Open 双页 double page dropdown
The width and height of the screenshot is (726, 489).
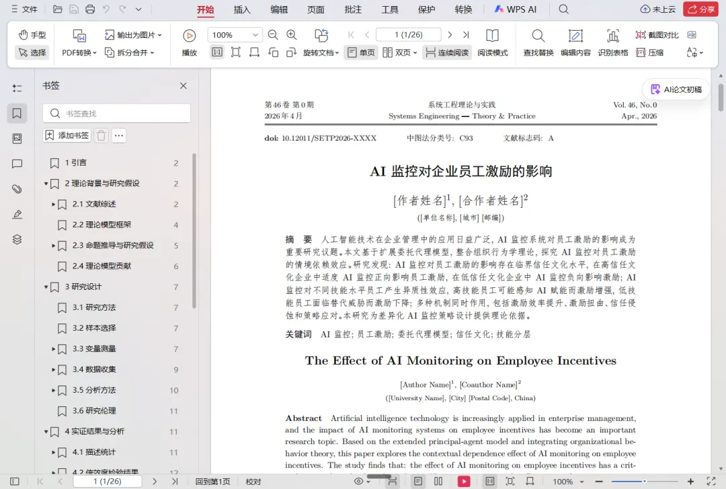400,52
